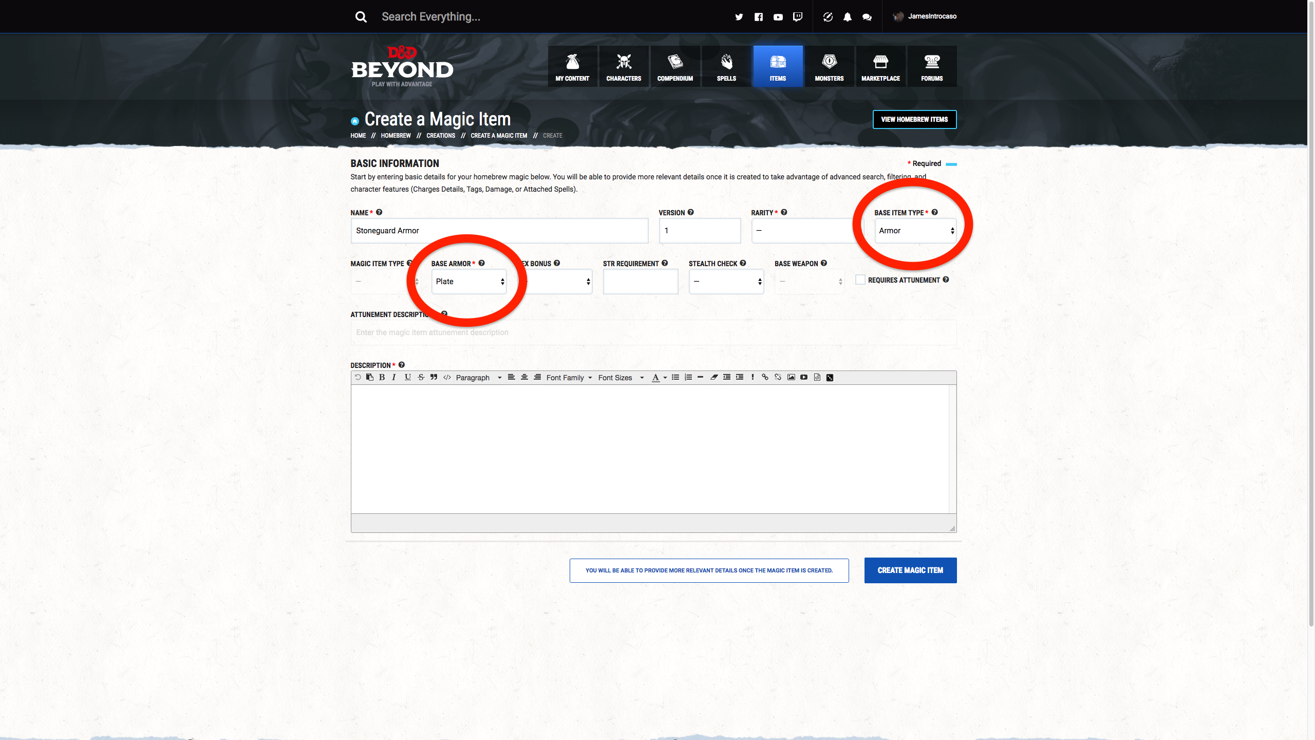Open the Base Armor dropdown showing Plate
Image resolution: width=1315 pixels, height=740 pixels.
(x=469, y=282)
